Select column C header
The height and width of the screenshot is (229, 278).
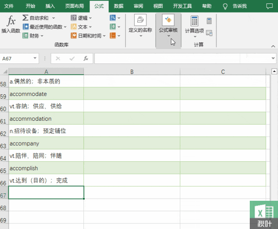(x=223, y=72)
